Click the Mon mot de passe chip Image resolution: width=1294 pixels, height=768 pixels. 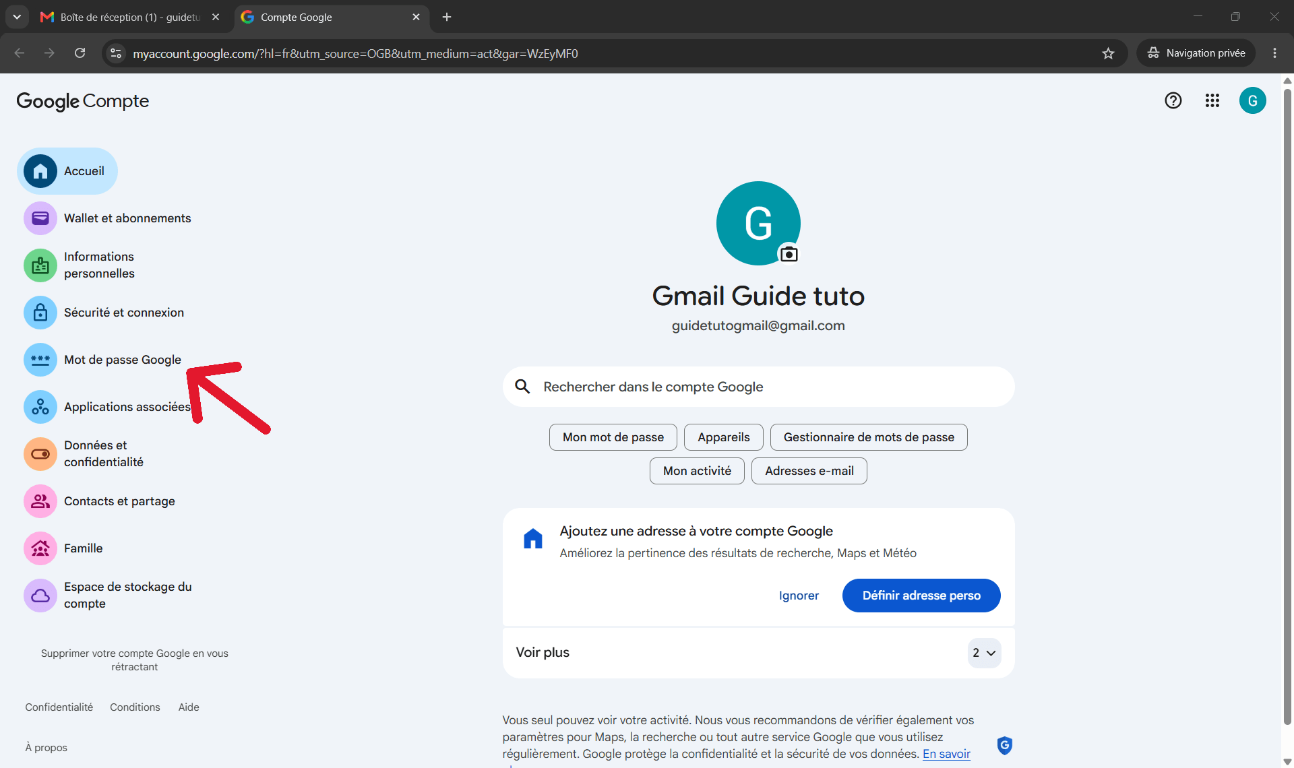(x=613, y=437)
